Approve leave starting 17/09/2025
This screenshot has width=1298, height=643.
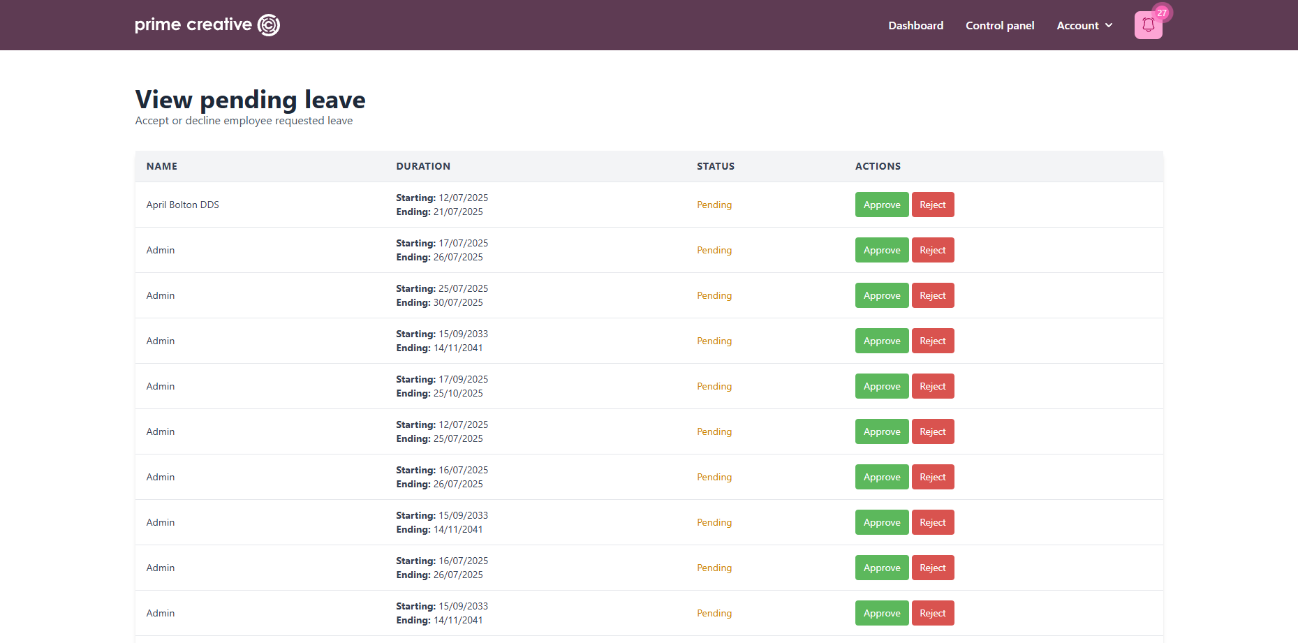coord(881,386)
